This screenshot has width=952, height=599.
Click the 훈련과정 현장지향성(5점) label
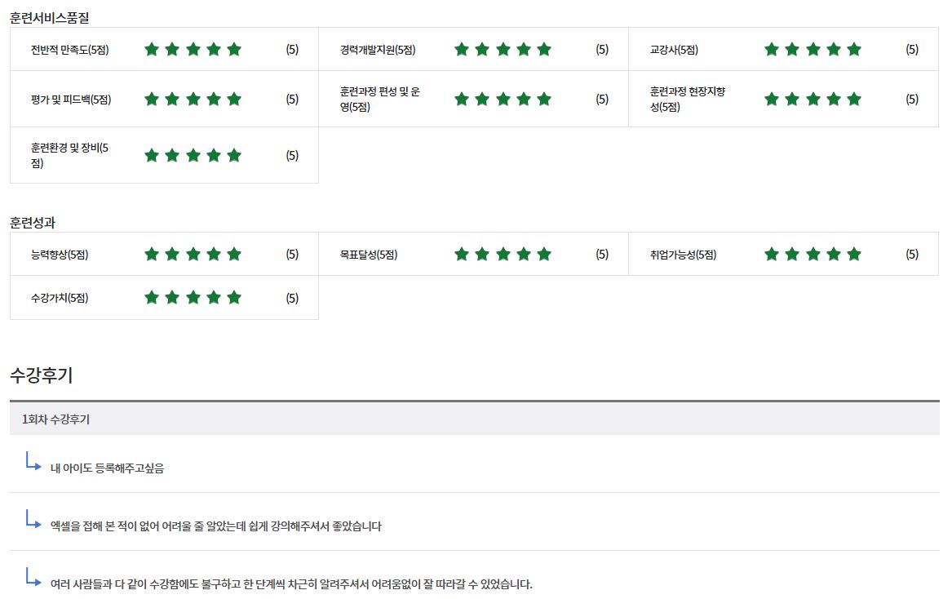pyautogui.click(x=687, y=99)
